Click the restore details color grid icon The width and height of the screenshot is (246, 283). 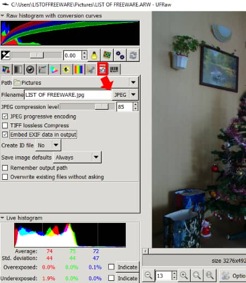coord(107,55)
